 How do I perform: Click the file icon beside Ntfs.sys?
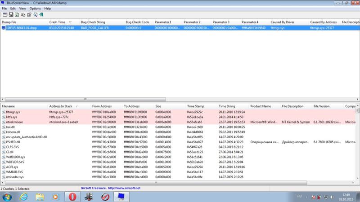pos(4,117)
